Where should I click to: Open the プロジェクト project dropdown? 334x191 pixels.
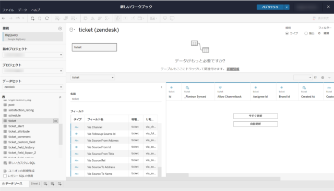coord(33,71)
